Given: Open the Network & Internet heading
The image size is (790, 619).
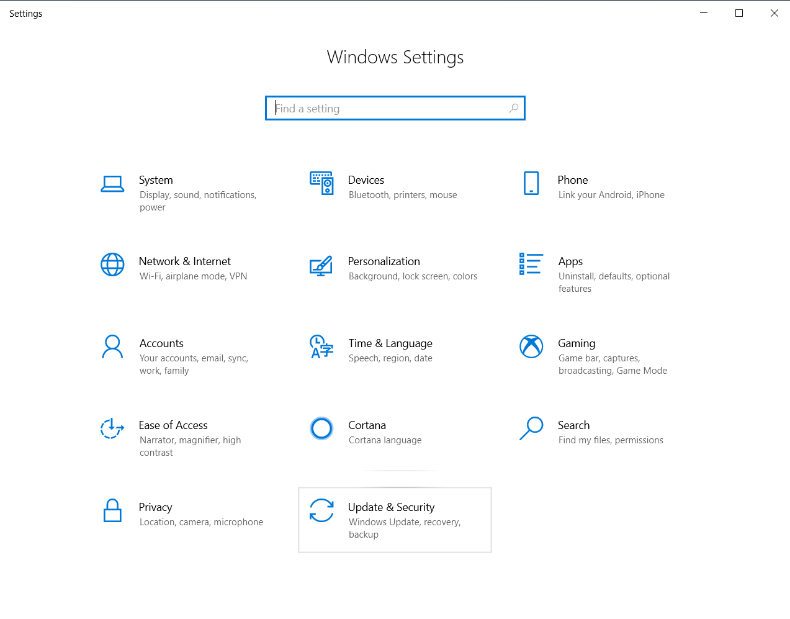Looking at the screenshot, I should coord(185,261).
